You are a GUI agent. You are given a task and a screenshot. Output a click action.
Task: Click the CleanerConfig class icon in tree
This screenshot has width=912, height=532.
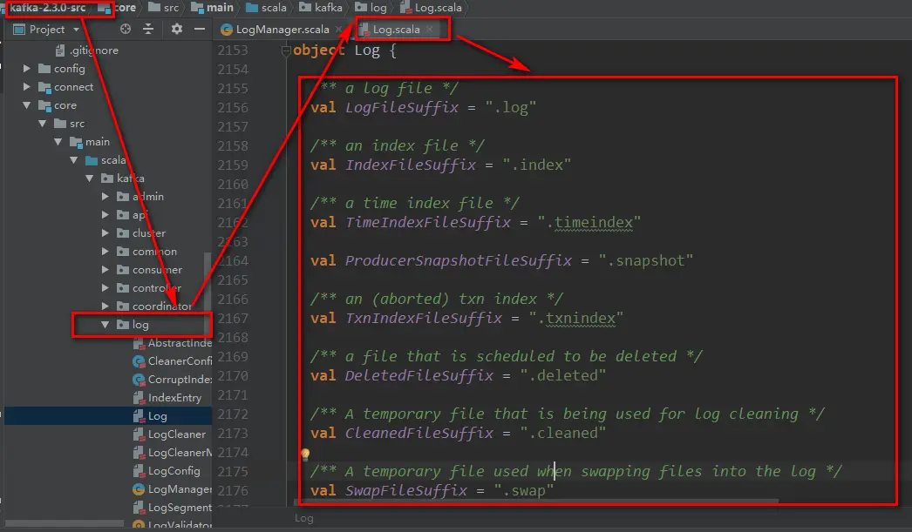click(x=139, y=361)
